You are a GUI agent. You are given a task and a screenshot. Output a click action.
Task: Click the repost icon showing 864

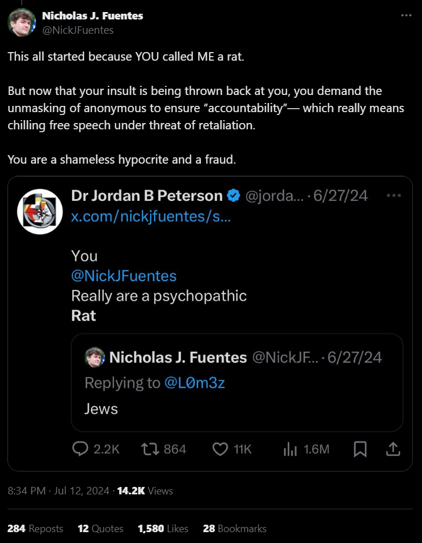pyautogui.click(x=150, y=449)
